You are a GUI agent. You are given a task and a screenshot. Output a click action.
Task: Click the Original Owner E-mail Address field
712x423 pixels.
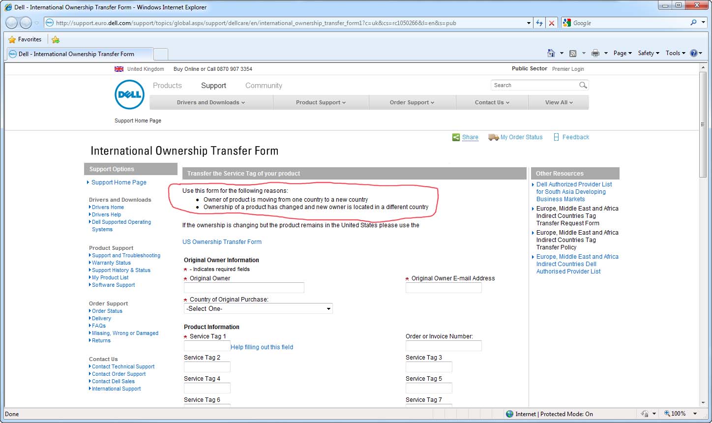tap(444, 288)
